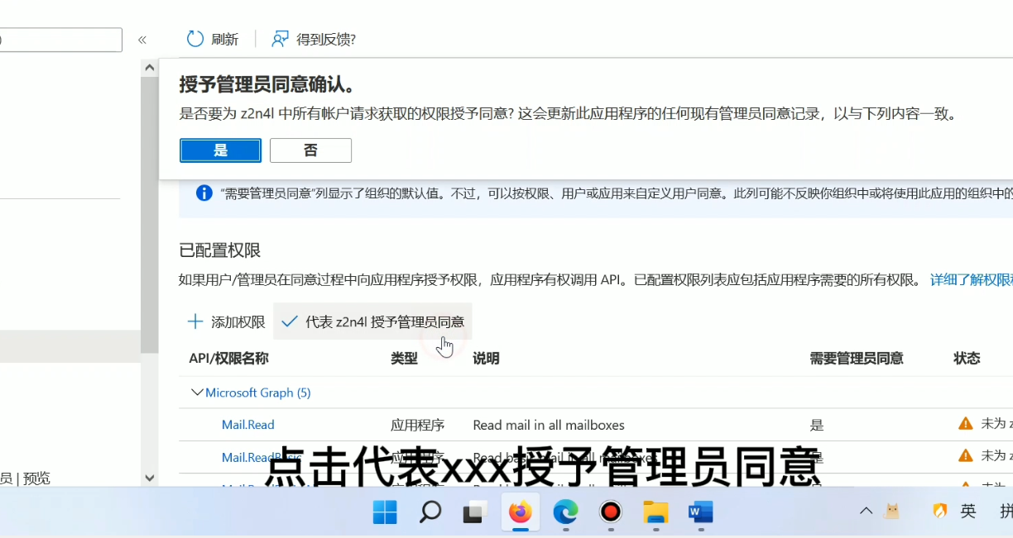Click the 刷新 refresh icon
Viewport: 1013px width, 538px height.
tap(195, 39)
